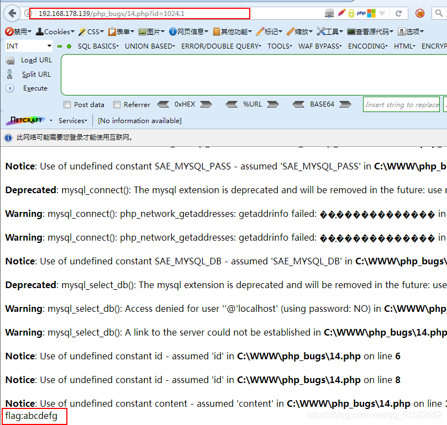This screenshot has width=447, height=425.
Task: Open HackBar HTML menu
Action: click(x=404, y=46)
